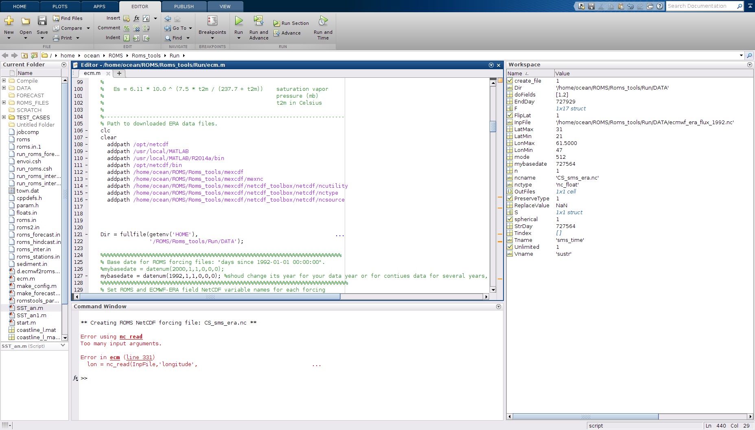Toggle the spherical variable checkbox
755x430 pixels.
[x=510, y=219]
